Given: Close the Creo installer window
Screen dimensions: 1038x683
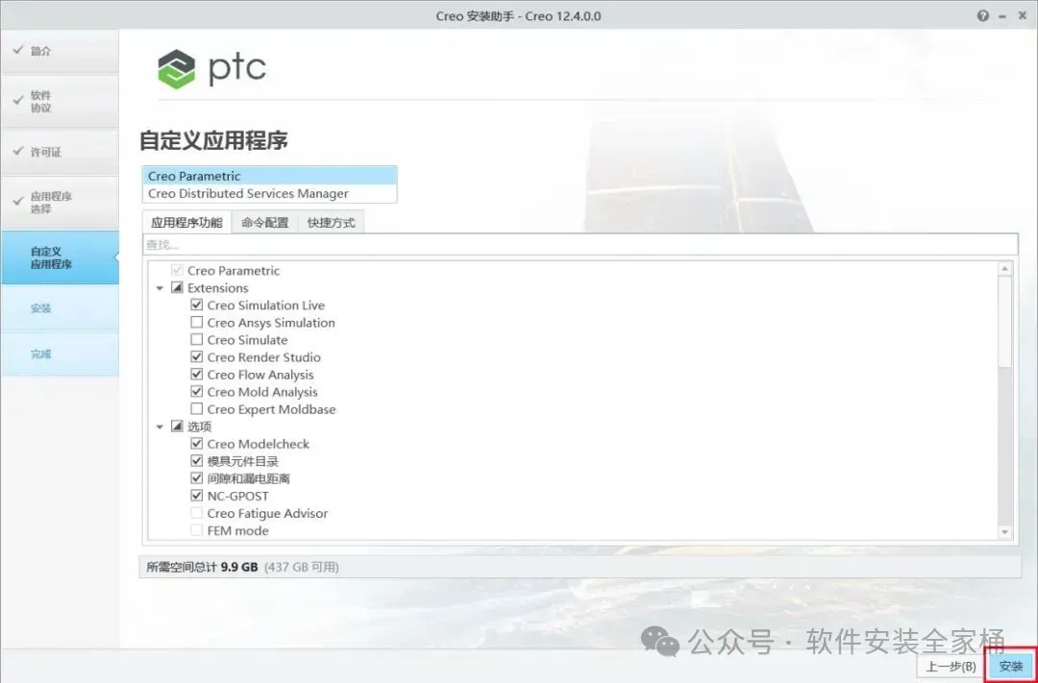Looking at the screenshot, I should 1022,16.
